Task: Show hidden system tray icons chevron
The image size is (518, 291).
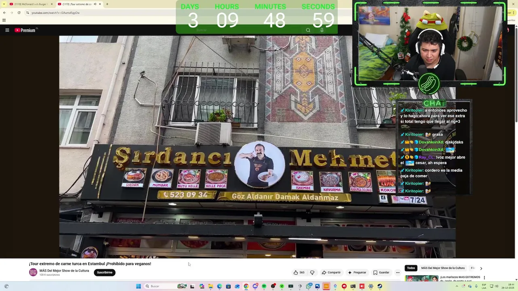Action: coord(457,286)
